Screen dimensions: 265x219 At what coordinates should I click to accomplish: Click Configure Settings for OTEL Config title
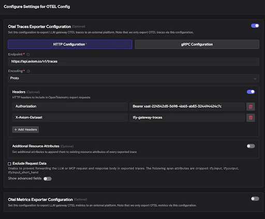coord(37,7)
